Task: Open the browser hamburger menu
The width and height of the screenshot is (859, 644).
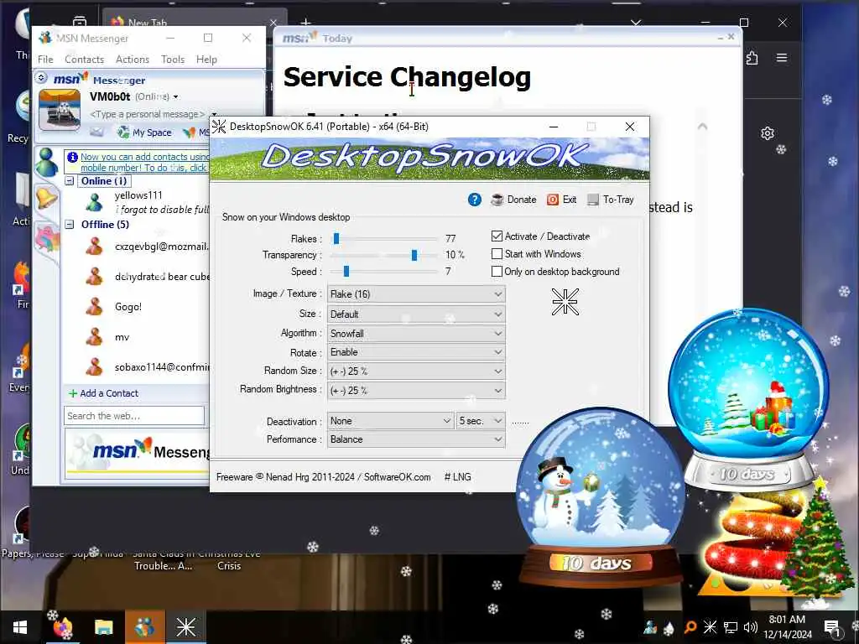Action: coord(782,58)
